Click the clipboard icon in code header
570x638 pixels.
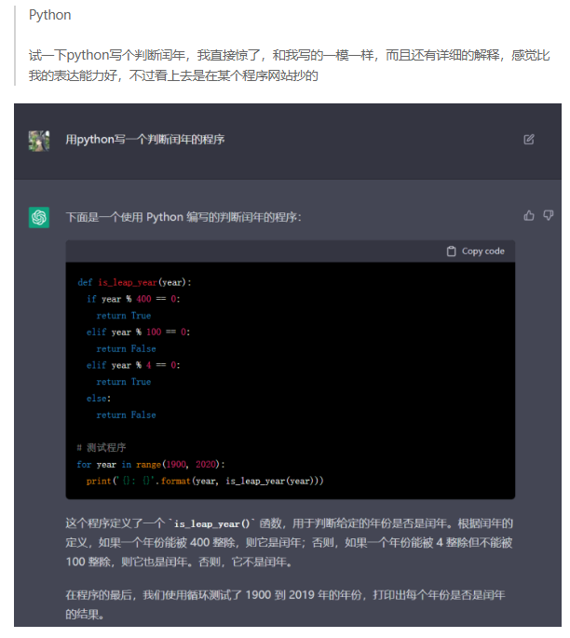pyautogui.click(x=452, y=251)
